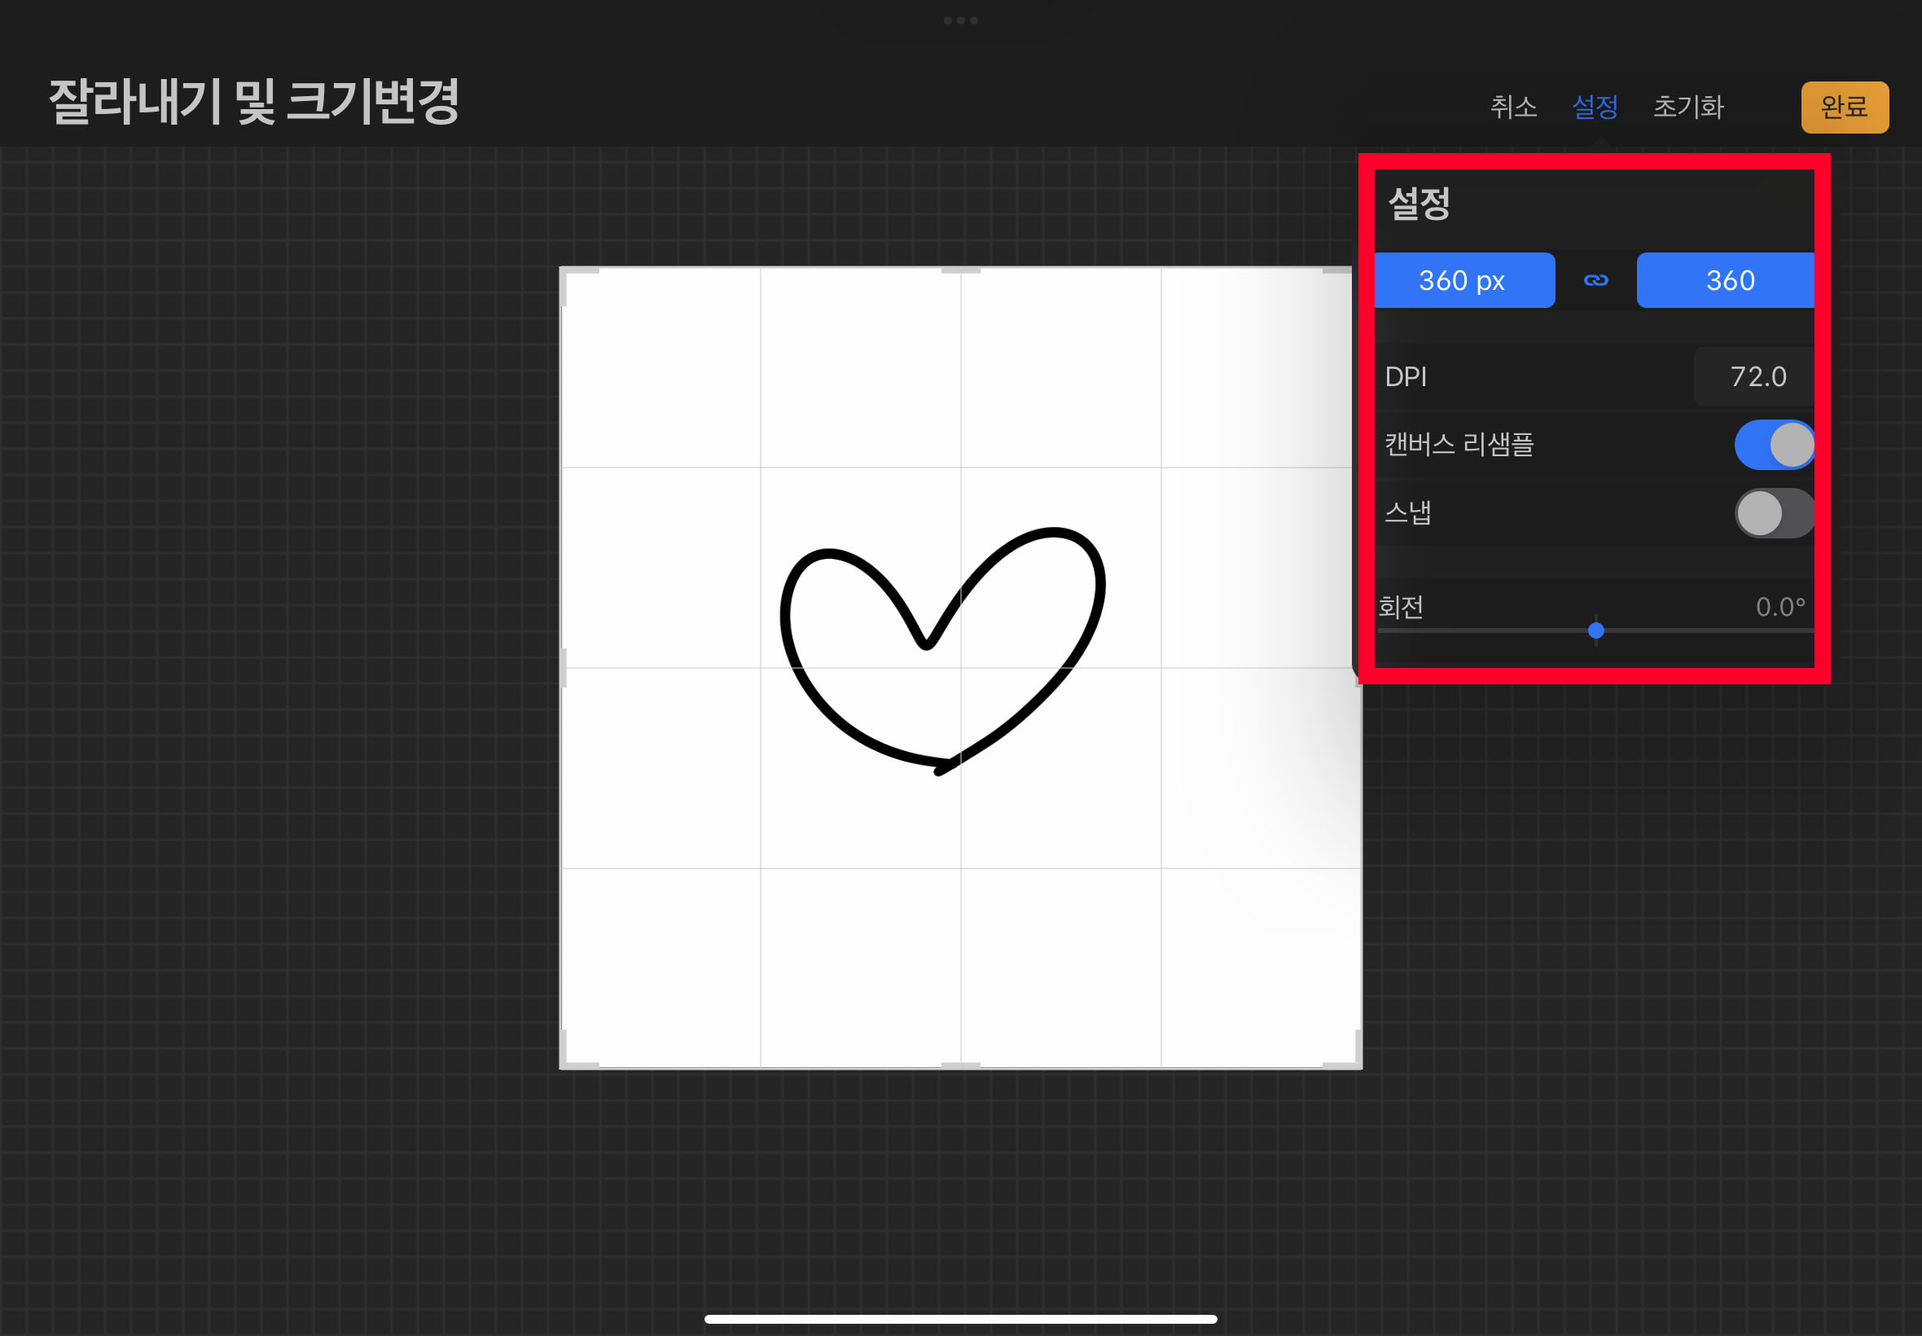Click the heart drawing on the canvas
1922x1336 pixels.
942,650
